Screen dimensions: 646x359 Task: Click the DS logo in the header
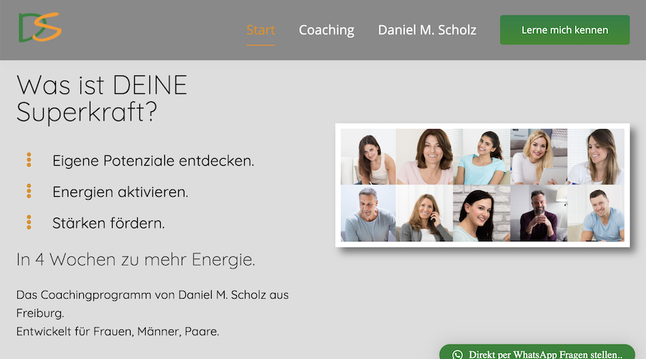pos(40,27)
